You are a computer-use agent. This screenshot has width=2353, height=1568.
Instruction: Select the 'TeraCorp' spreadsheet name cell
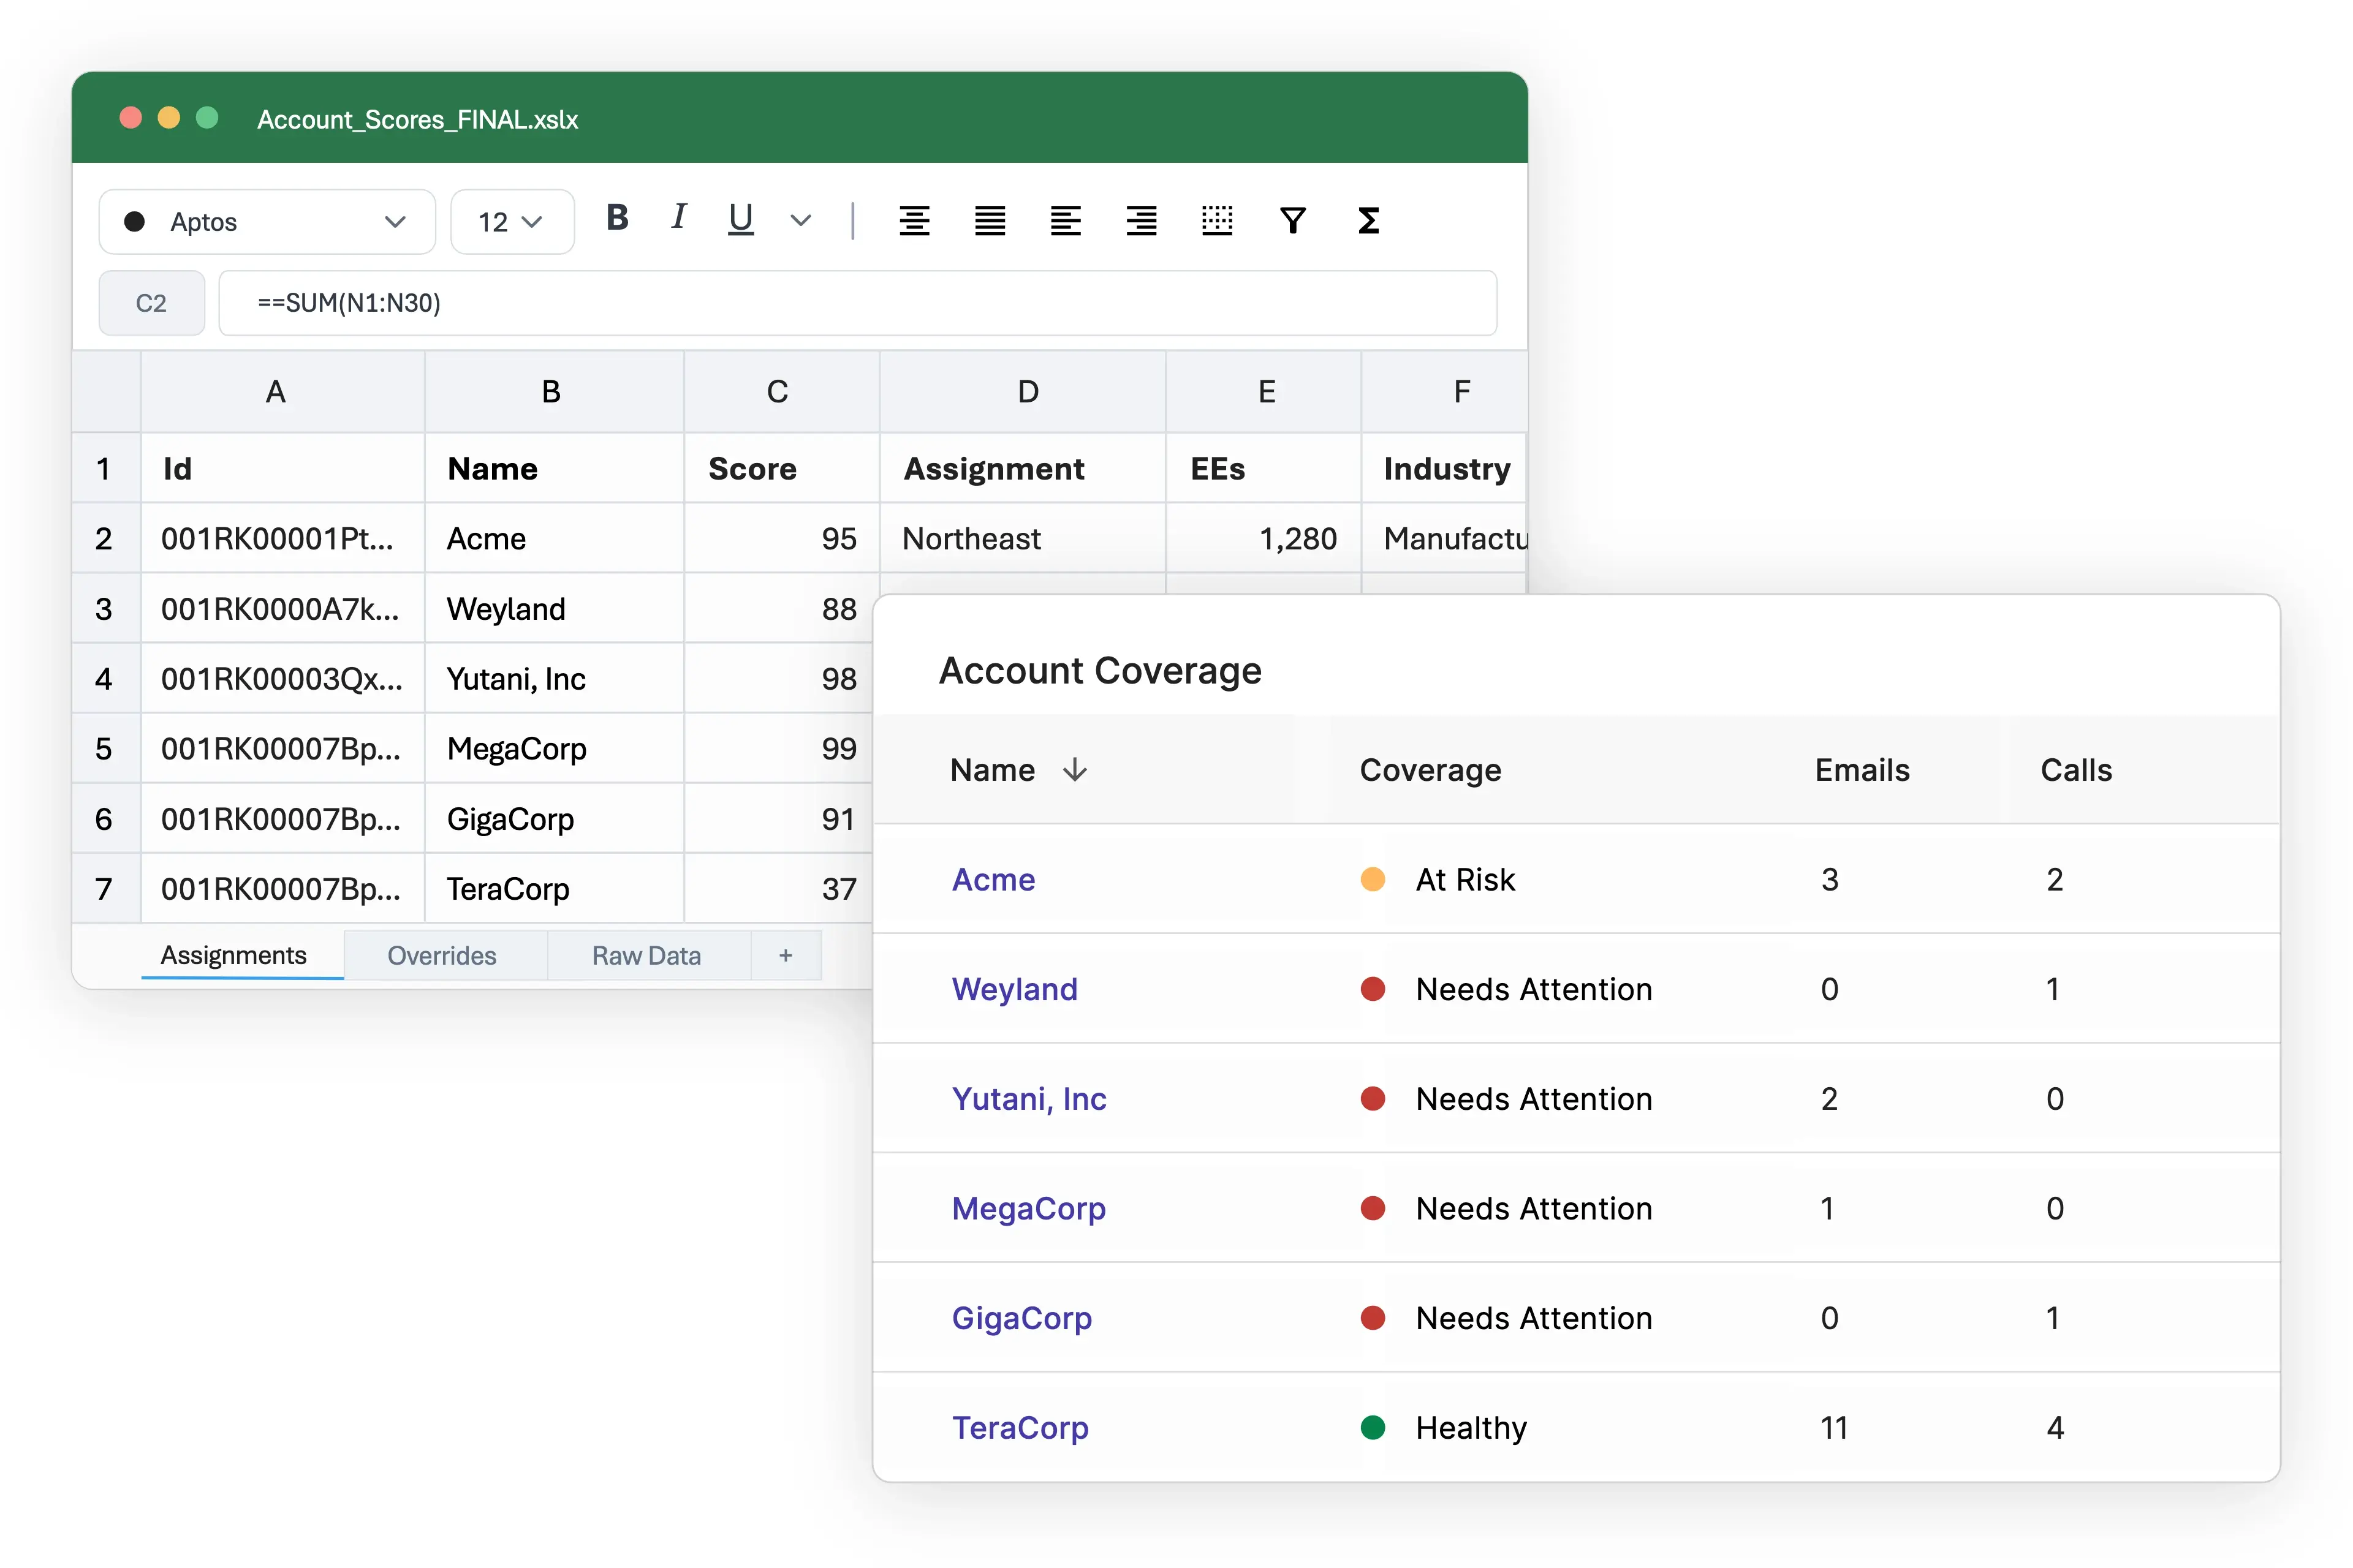click(x=554, y=888)
